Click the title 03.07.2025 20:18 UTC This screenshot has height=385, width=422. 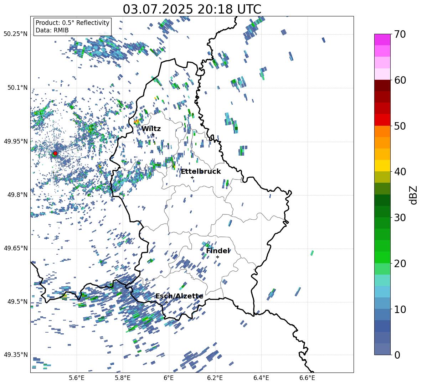(192, 9)
